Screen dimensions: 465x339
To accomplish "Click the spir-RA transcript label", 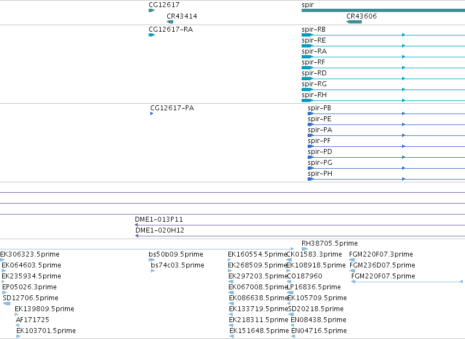I will coord(314,51).
